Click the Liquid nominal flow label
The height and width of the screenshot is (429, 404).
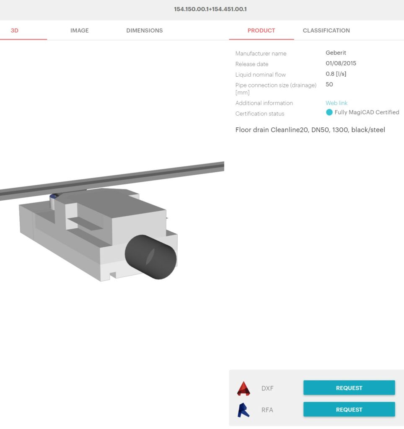[261, 75]
